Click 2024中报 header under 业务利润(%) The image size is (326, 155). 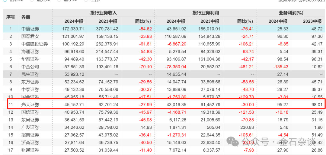[x=278, y=21]
